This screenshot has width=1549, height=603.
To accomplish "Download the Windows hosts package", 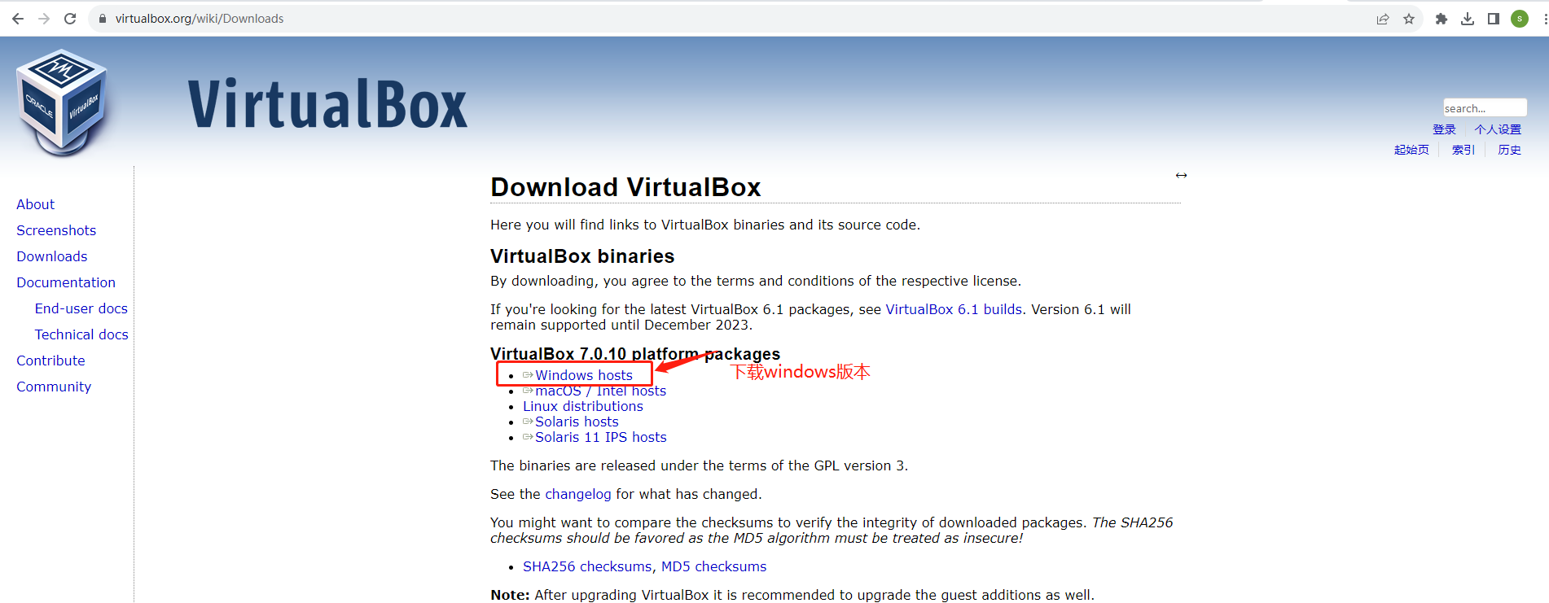I will pyautogui.click(x=584, y=375).
